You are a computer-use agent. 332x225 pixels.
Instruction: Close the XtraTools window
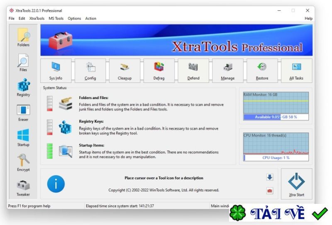[308, 10]
